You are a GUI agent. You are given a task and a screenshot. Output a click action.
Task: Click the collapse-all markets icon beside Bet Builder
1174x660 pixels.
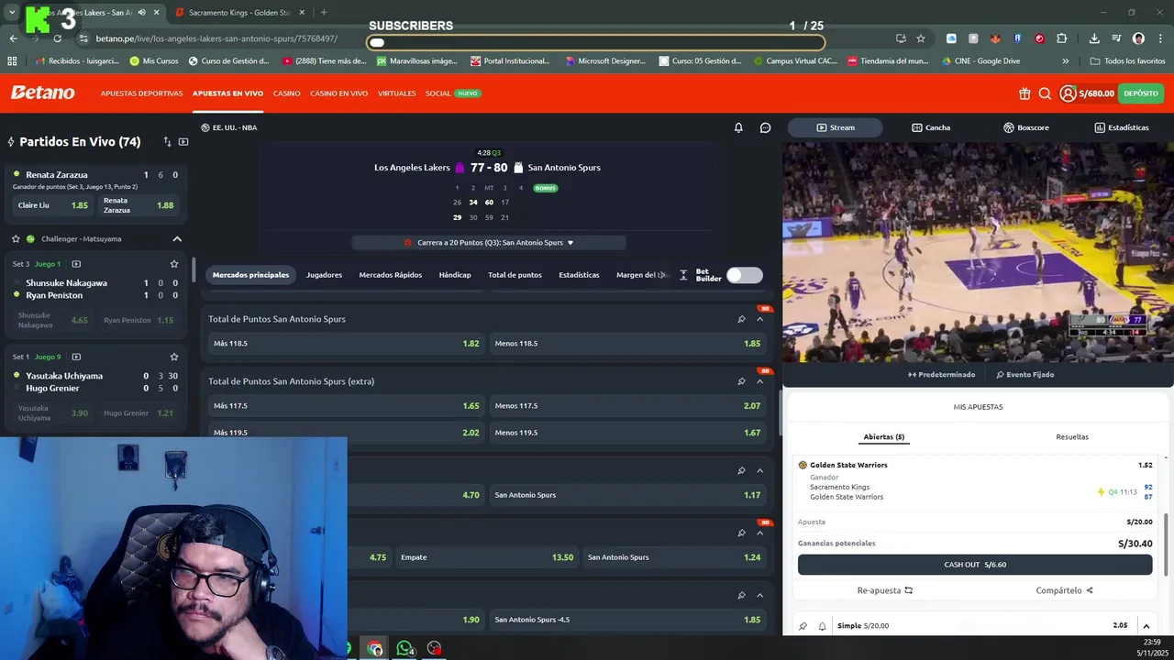(683, 275)
